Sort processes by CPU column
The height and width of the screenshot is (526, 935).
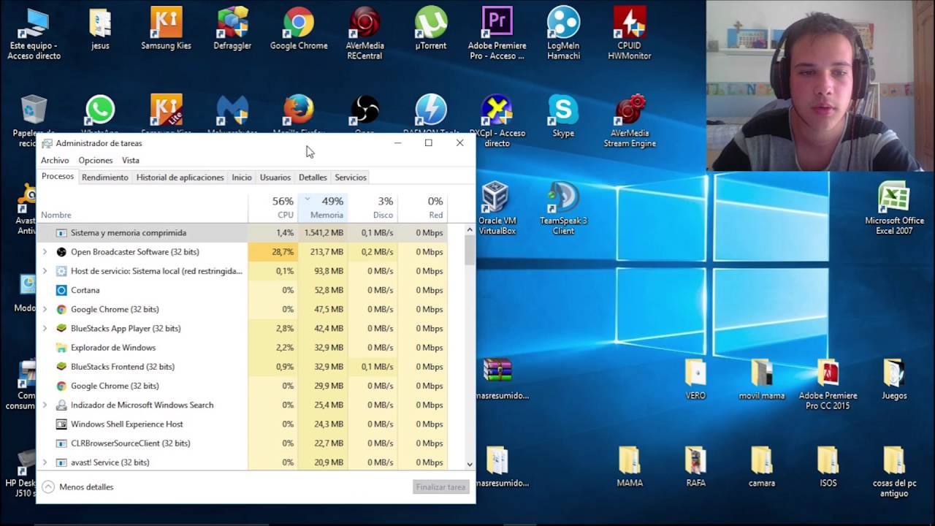click(273, 207)
